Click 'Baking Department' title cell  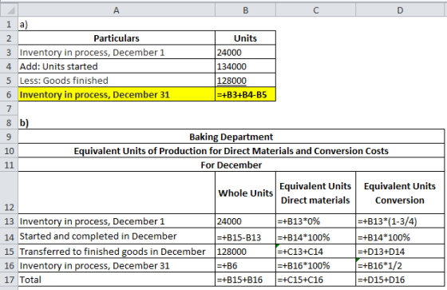coord(231,137)
